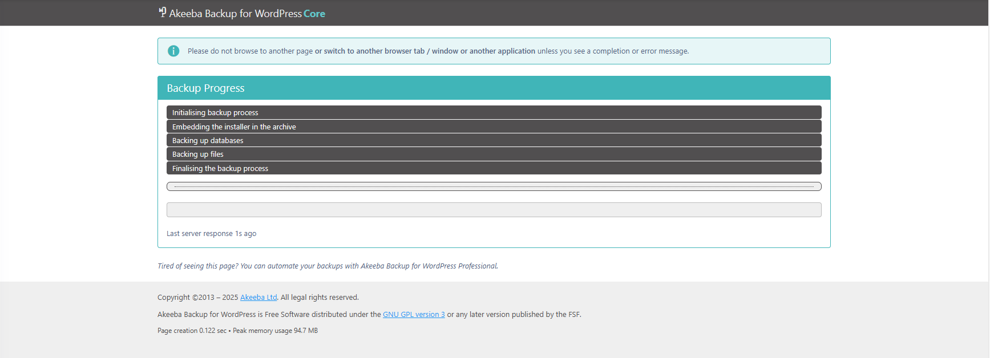This screenshot has width=990, height=358.
Task: Click the Akeeba logo icon in header
Action: point(162,13)
